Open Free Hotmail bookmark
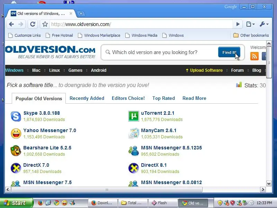This screenshot has width=277, height=208. (59, 35)
